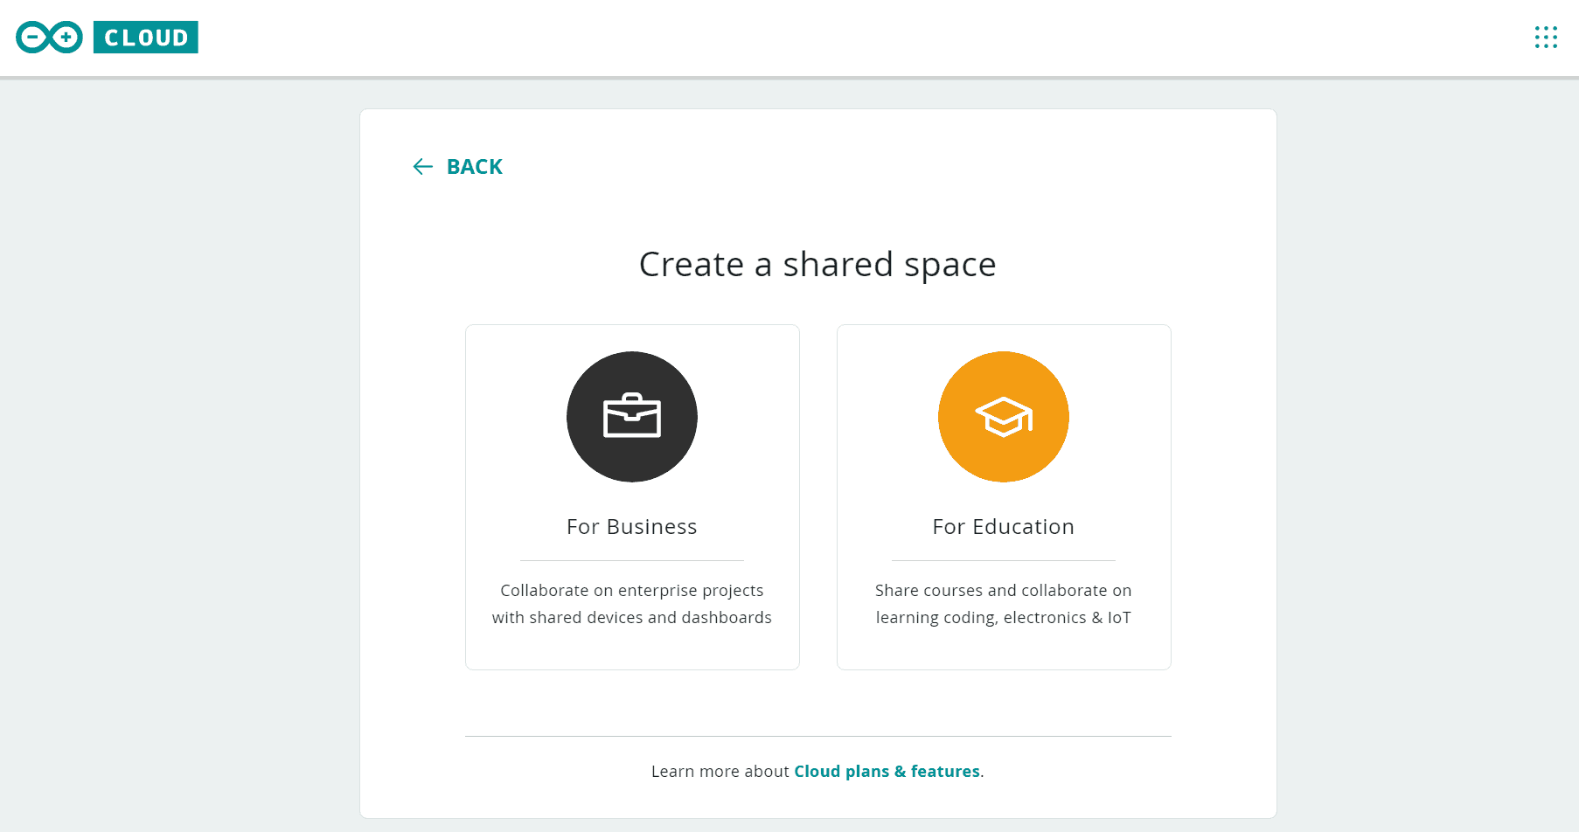
Task: Open the apps grid menu
Action: click(1545, 38)
